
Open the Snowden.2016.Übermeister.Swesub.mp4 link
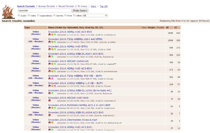(x=73, y=120)
